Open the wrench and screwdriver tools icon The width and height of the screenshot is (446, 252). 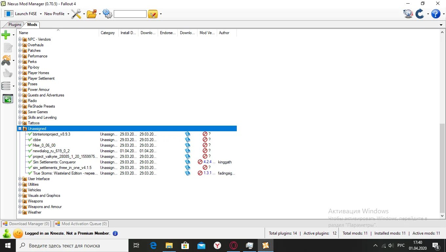pos(76,14)
